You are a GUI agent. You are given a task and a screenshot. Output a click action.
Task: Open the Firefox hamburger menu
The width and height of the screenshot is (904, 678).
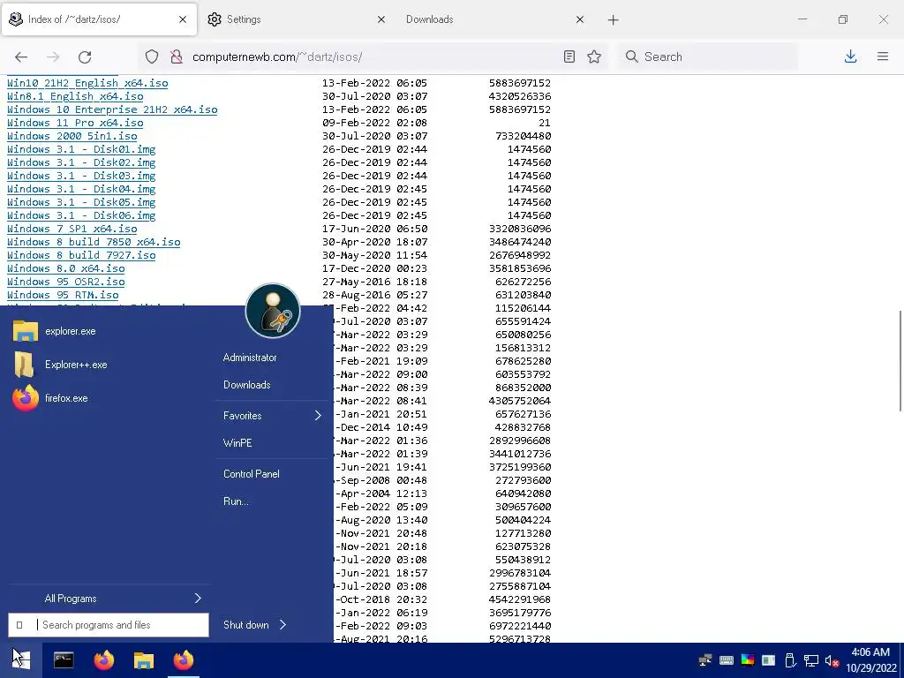pyautogui.click(x=883, y=56)
